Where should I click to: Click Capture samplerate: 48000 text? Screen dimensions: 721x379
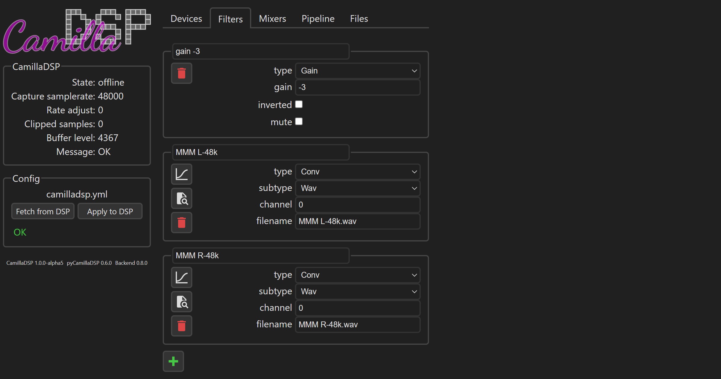[67, 96]
